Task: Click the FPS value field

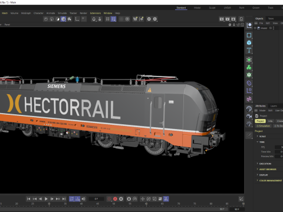Action: pyautogui.click(x=279, y=147)
